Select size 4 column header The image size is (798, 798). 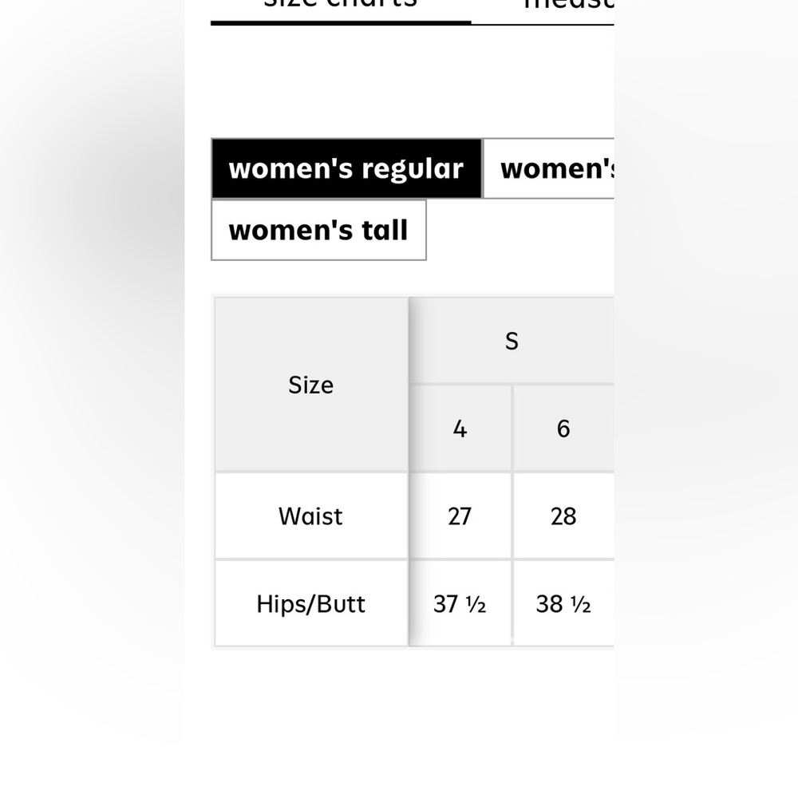[x=460, y=429]
